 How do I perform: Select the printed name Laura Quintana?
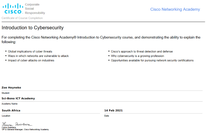click(9, 127)
